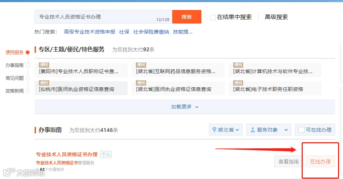Open the 湖北省 region dropdown

point(226,130)
